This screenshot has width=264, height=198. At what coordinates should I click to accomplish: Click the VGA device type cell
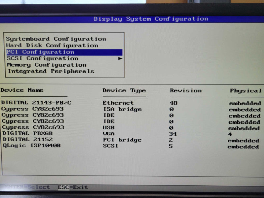(109, 134)
